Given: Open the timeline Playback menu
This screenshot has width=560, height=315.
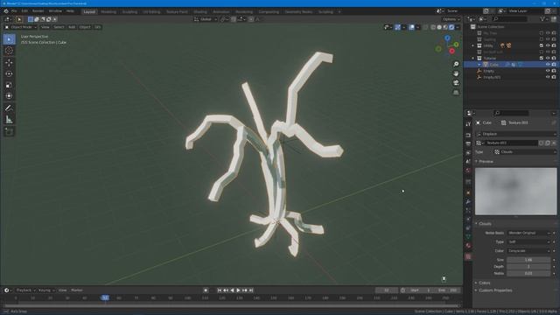Looking at the screenshot, I should (25, 290).
